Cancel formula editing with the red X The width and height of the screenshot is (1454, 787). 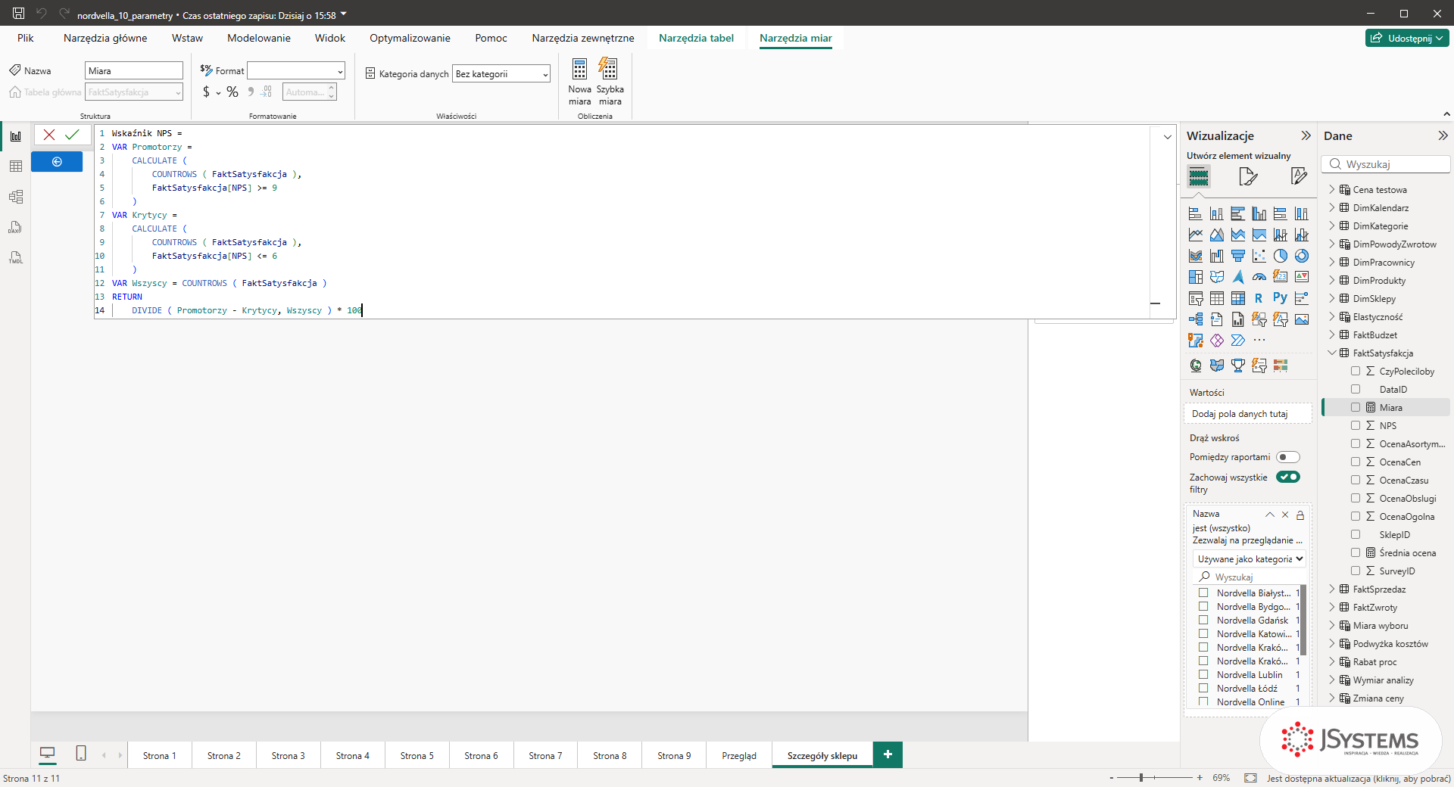(49, 135)
